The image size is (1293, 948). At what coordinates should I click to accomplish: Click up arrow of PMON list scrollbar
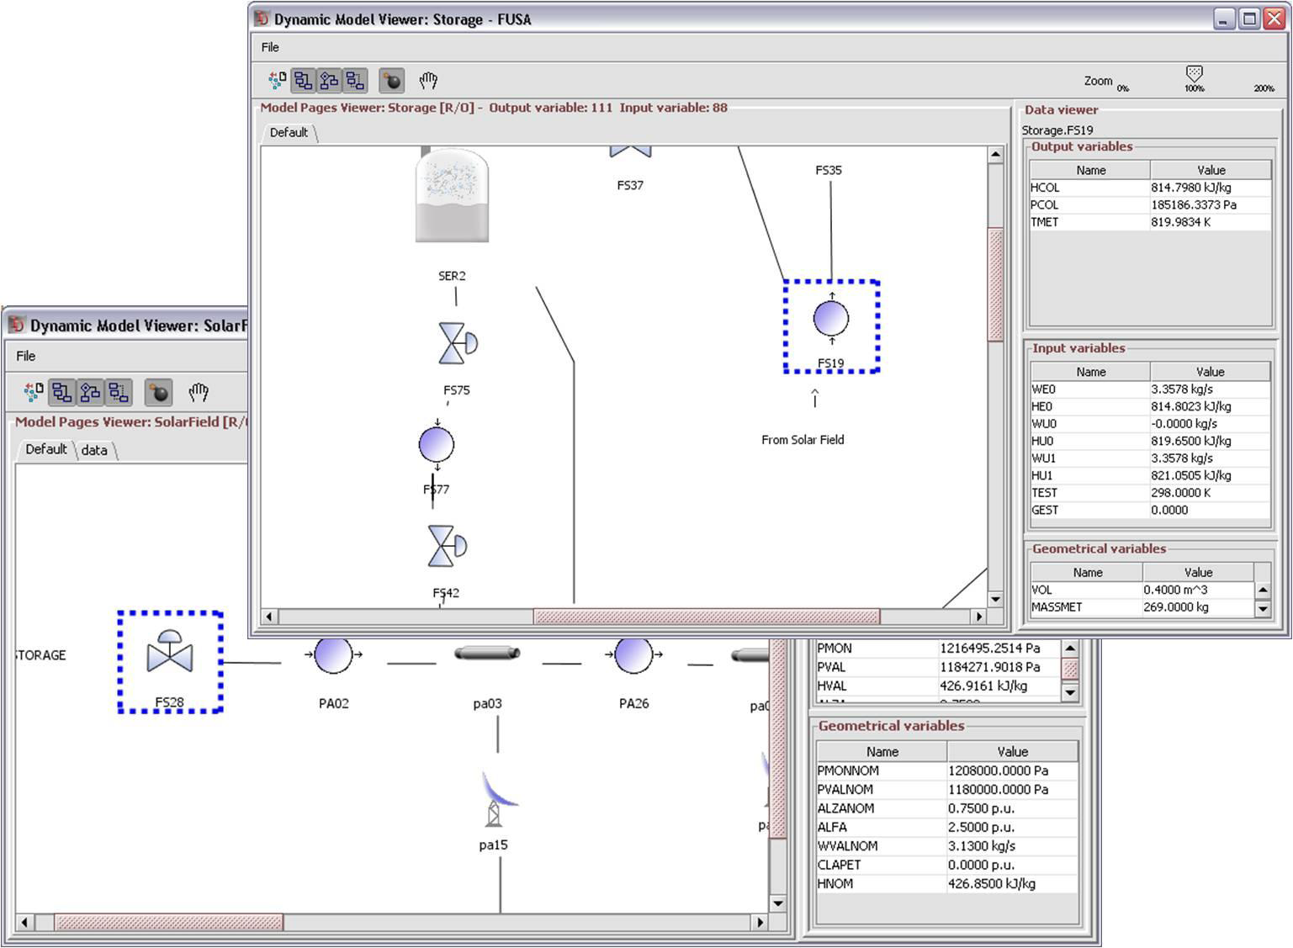1070,648
